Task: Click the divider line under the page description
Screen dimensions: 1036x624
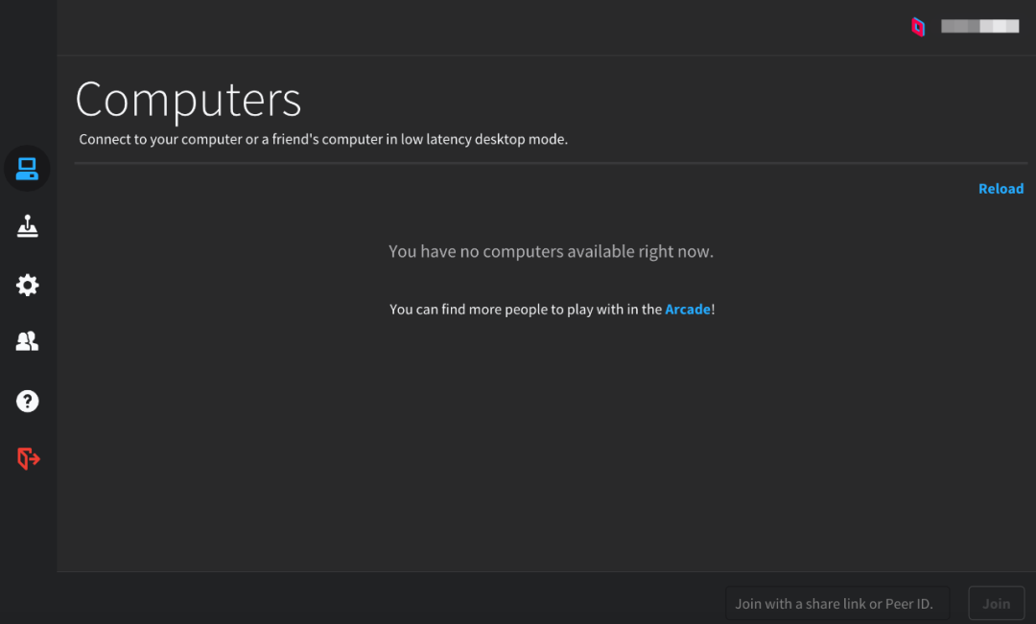Action: pyautogui.click(x=550, y=163)
